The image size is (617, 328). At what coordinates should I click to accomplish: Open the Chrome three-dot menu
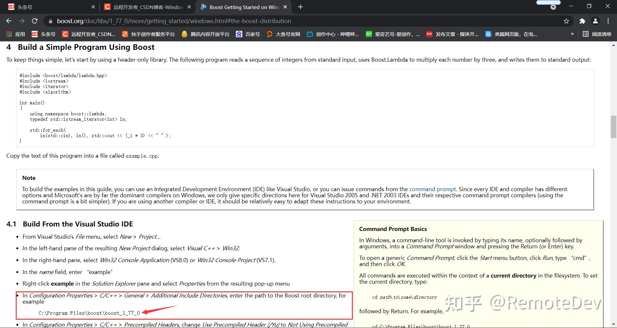(x=608, y=21)
